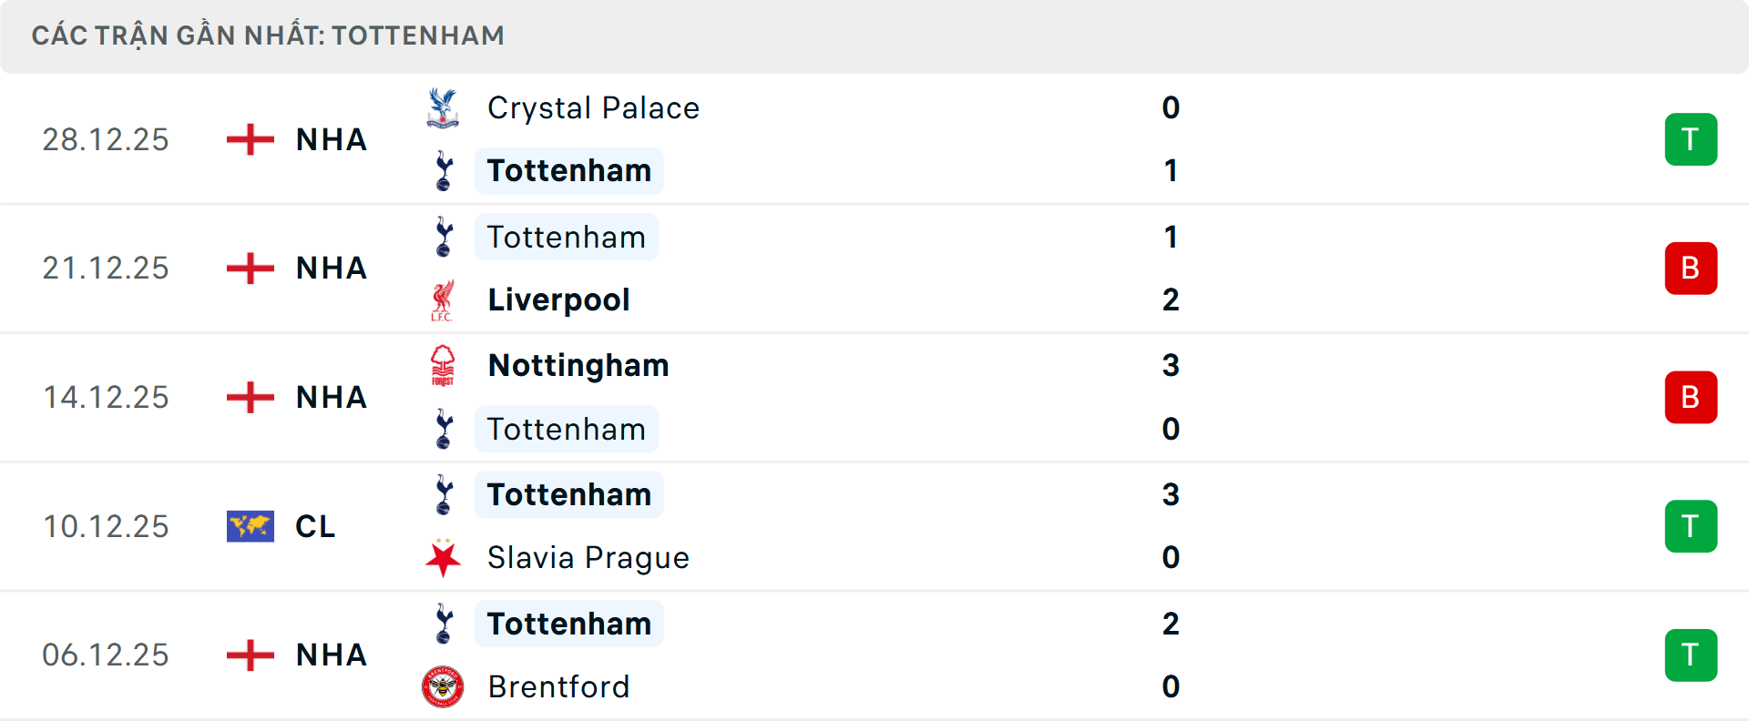Click the England flag next to 28.12.25
The width and height of the screenshot is (1749, 721).
[249, 139]
